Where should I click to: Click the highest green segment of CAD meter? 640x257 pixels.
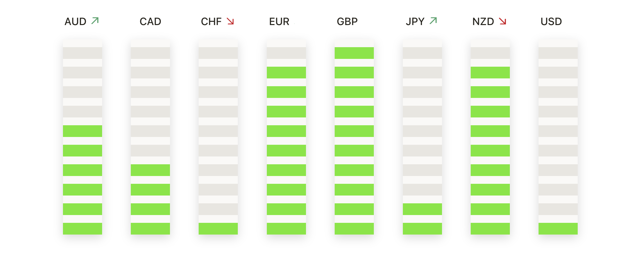(150, 170)
